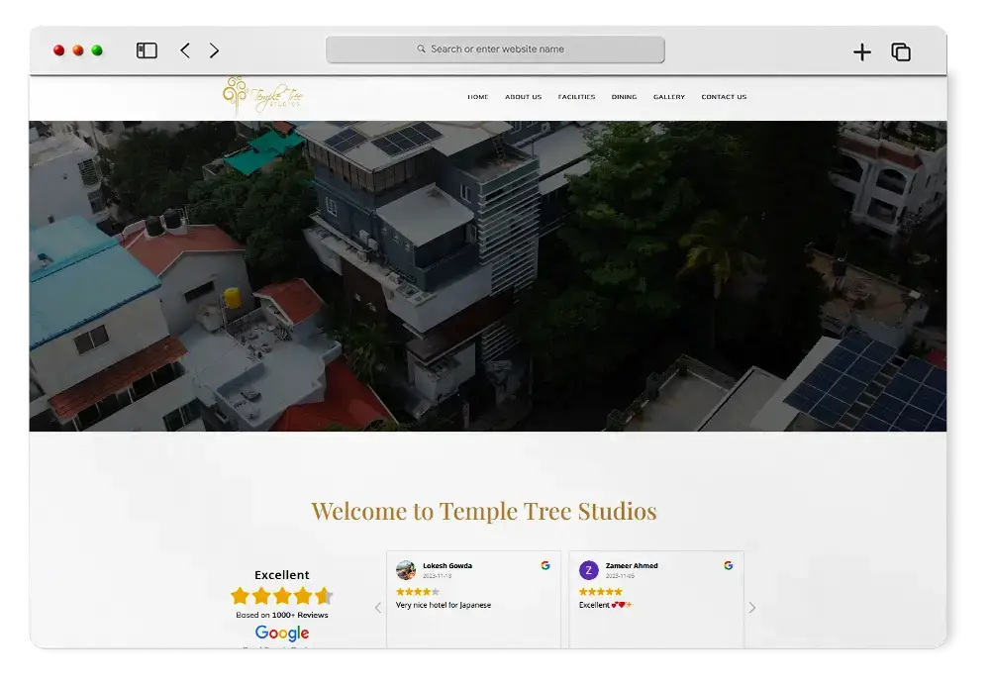The height and width of the screenshot is (685, 990).
Task: Go back with the left arrow
Action: (x=185, y=50)
